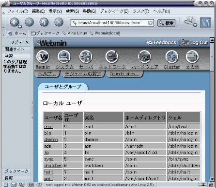Click the 検索 search button beside URL
This screenshot has width=216, height=188.
point(167,23)
